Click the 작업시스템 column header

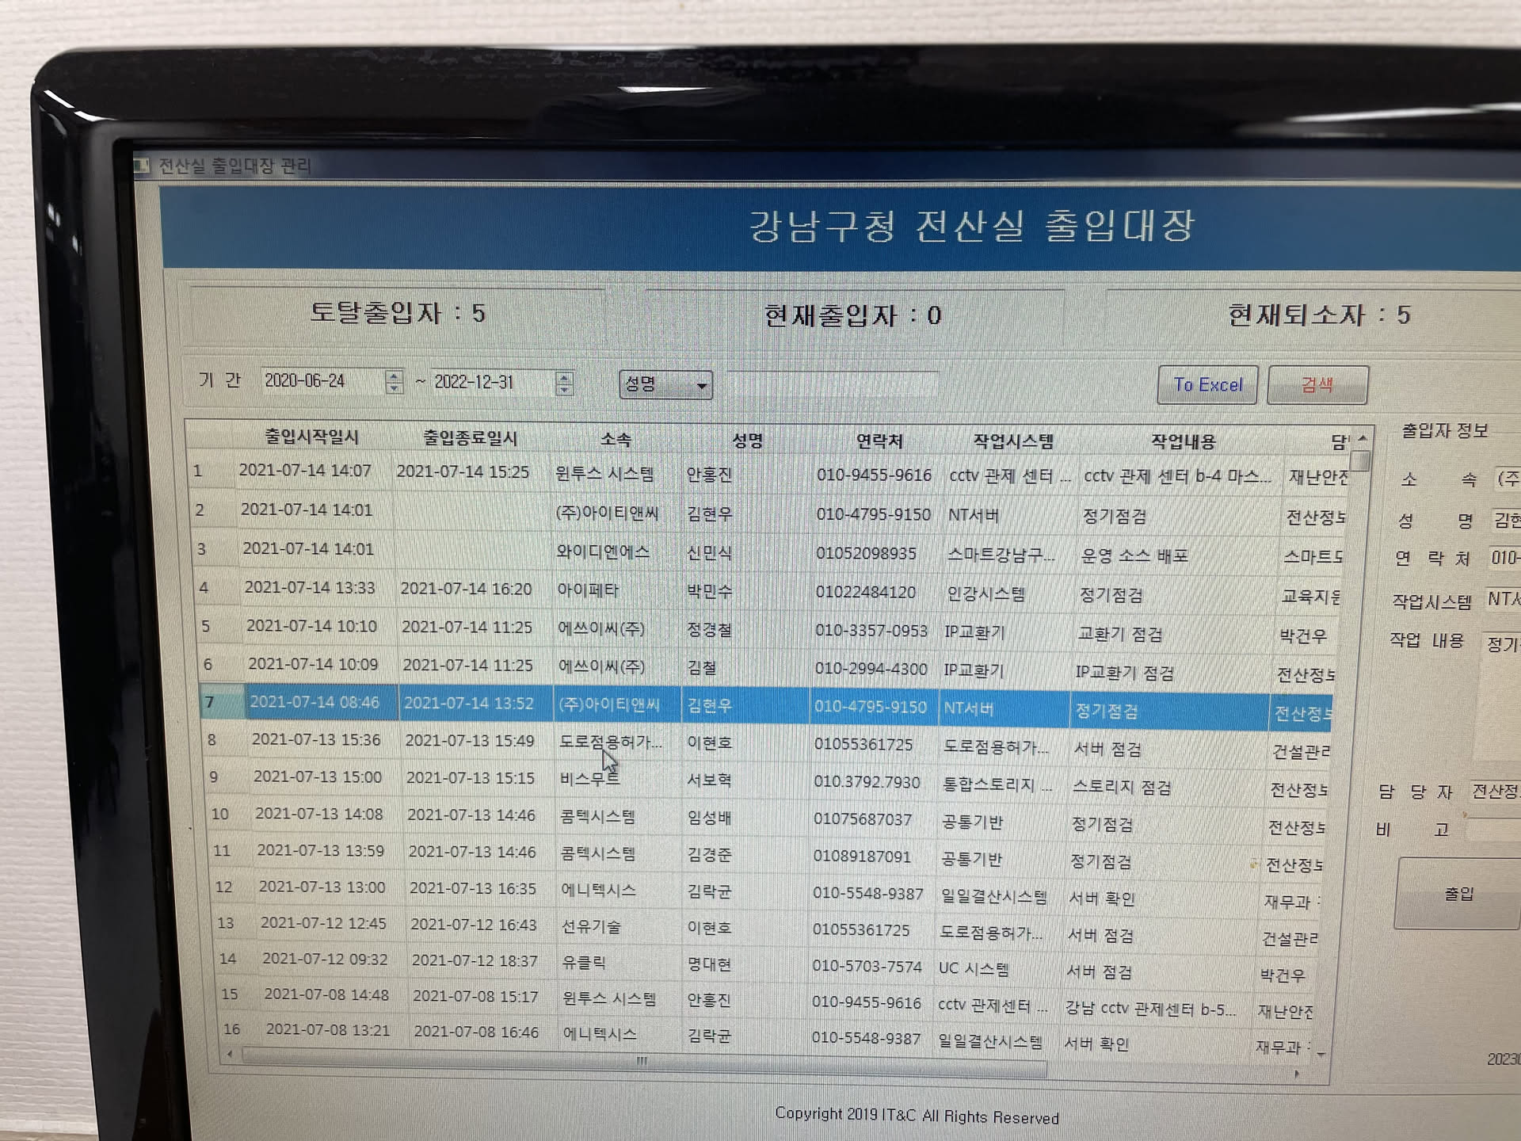(1012, 441)
